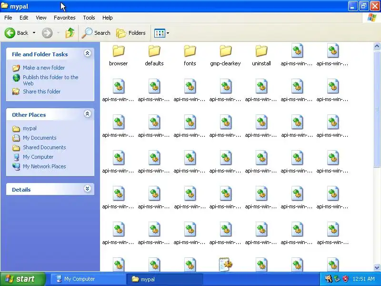This screenshot has width=381, height=286.
Task: Click the green Back arrow icon
Action: [10, 33]
